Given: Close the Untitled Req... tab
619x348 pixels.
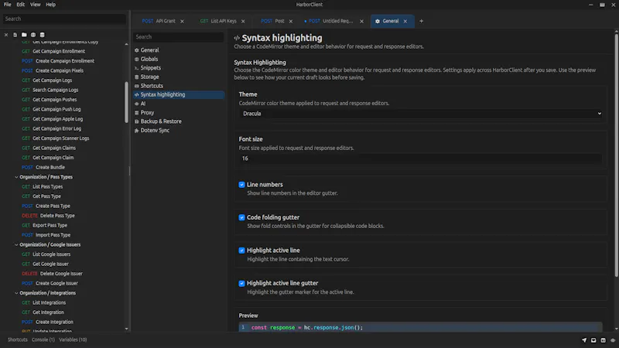Looking at the screenshot, I should [361, 22].
